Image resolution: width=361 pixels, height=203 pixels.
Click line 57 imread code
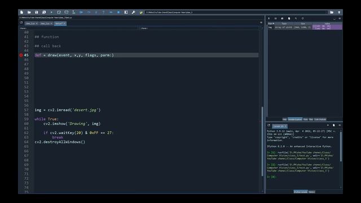pyautogui.click(x=68, y=110)
